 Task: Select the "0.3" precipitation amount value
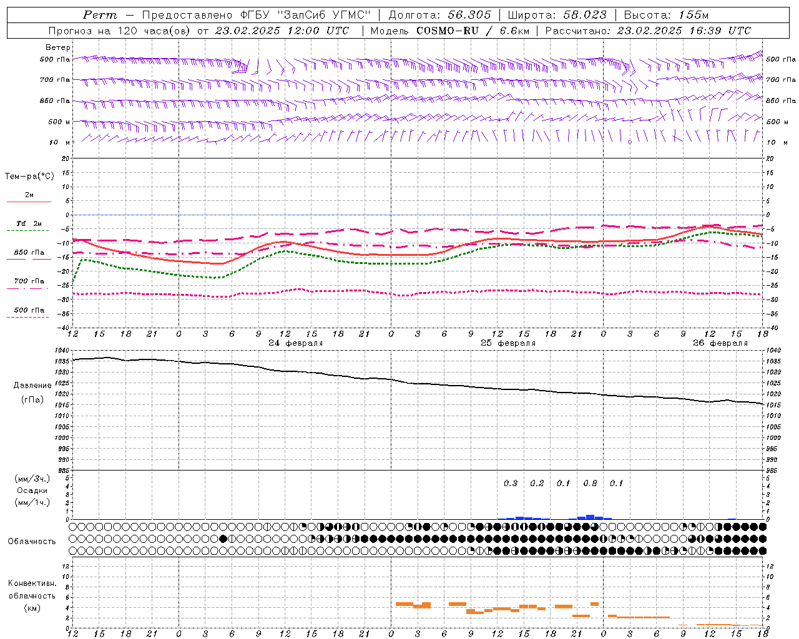(511, 483)
